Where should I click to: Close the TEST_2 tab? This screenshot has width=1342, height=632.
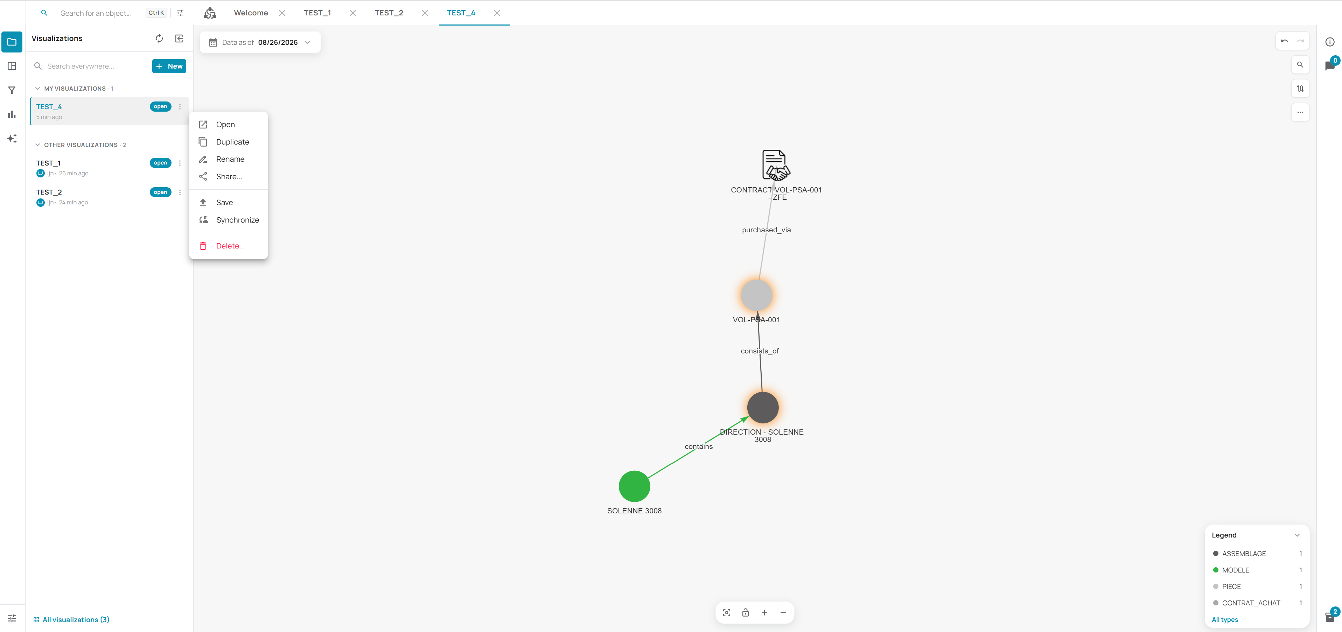tap(425, 13)
